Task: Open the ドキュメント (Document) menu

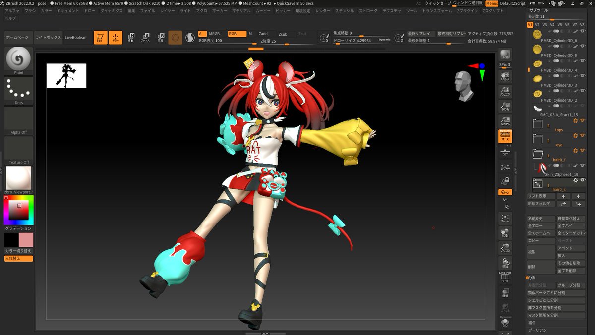Action: point(68,10)
